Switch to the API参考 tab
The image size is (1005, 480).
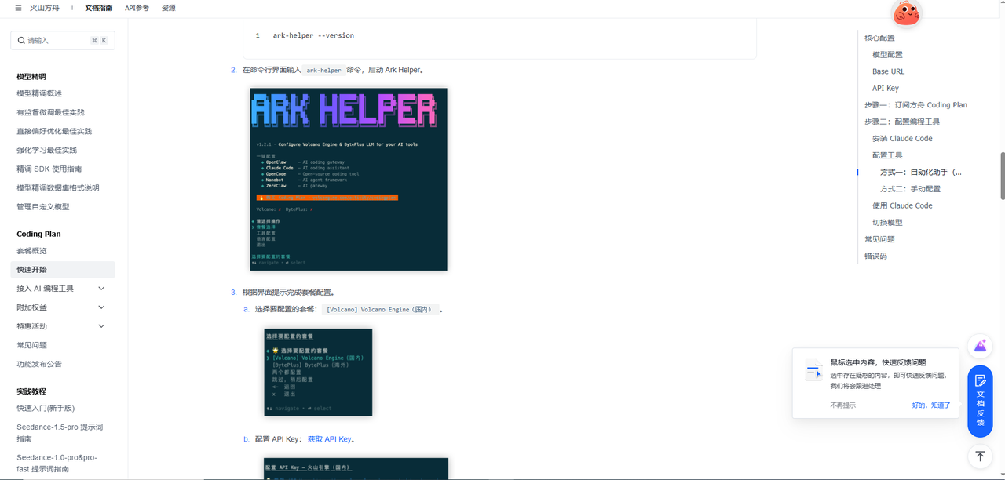[x=137, y=8]
